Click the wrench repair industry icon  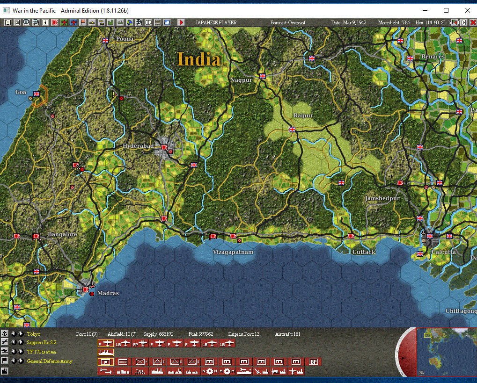106,371
